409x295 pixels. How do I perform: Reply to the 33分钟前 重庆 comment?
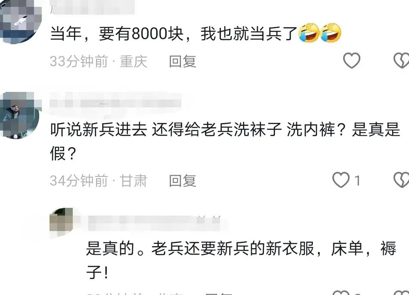183,62
